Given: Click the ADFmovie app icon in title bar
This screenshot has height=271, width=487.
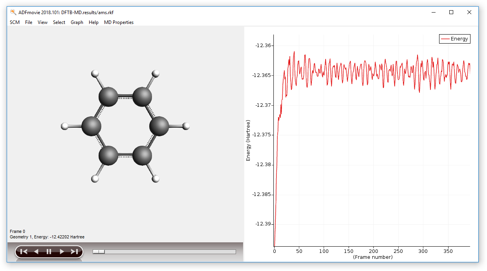Looking at the screenshot, I should [13, 12].
